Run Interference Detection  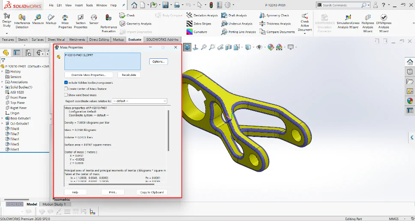point(22,21)
